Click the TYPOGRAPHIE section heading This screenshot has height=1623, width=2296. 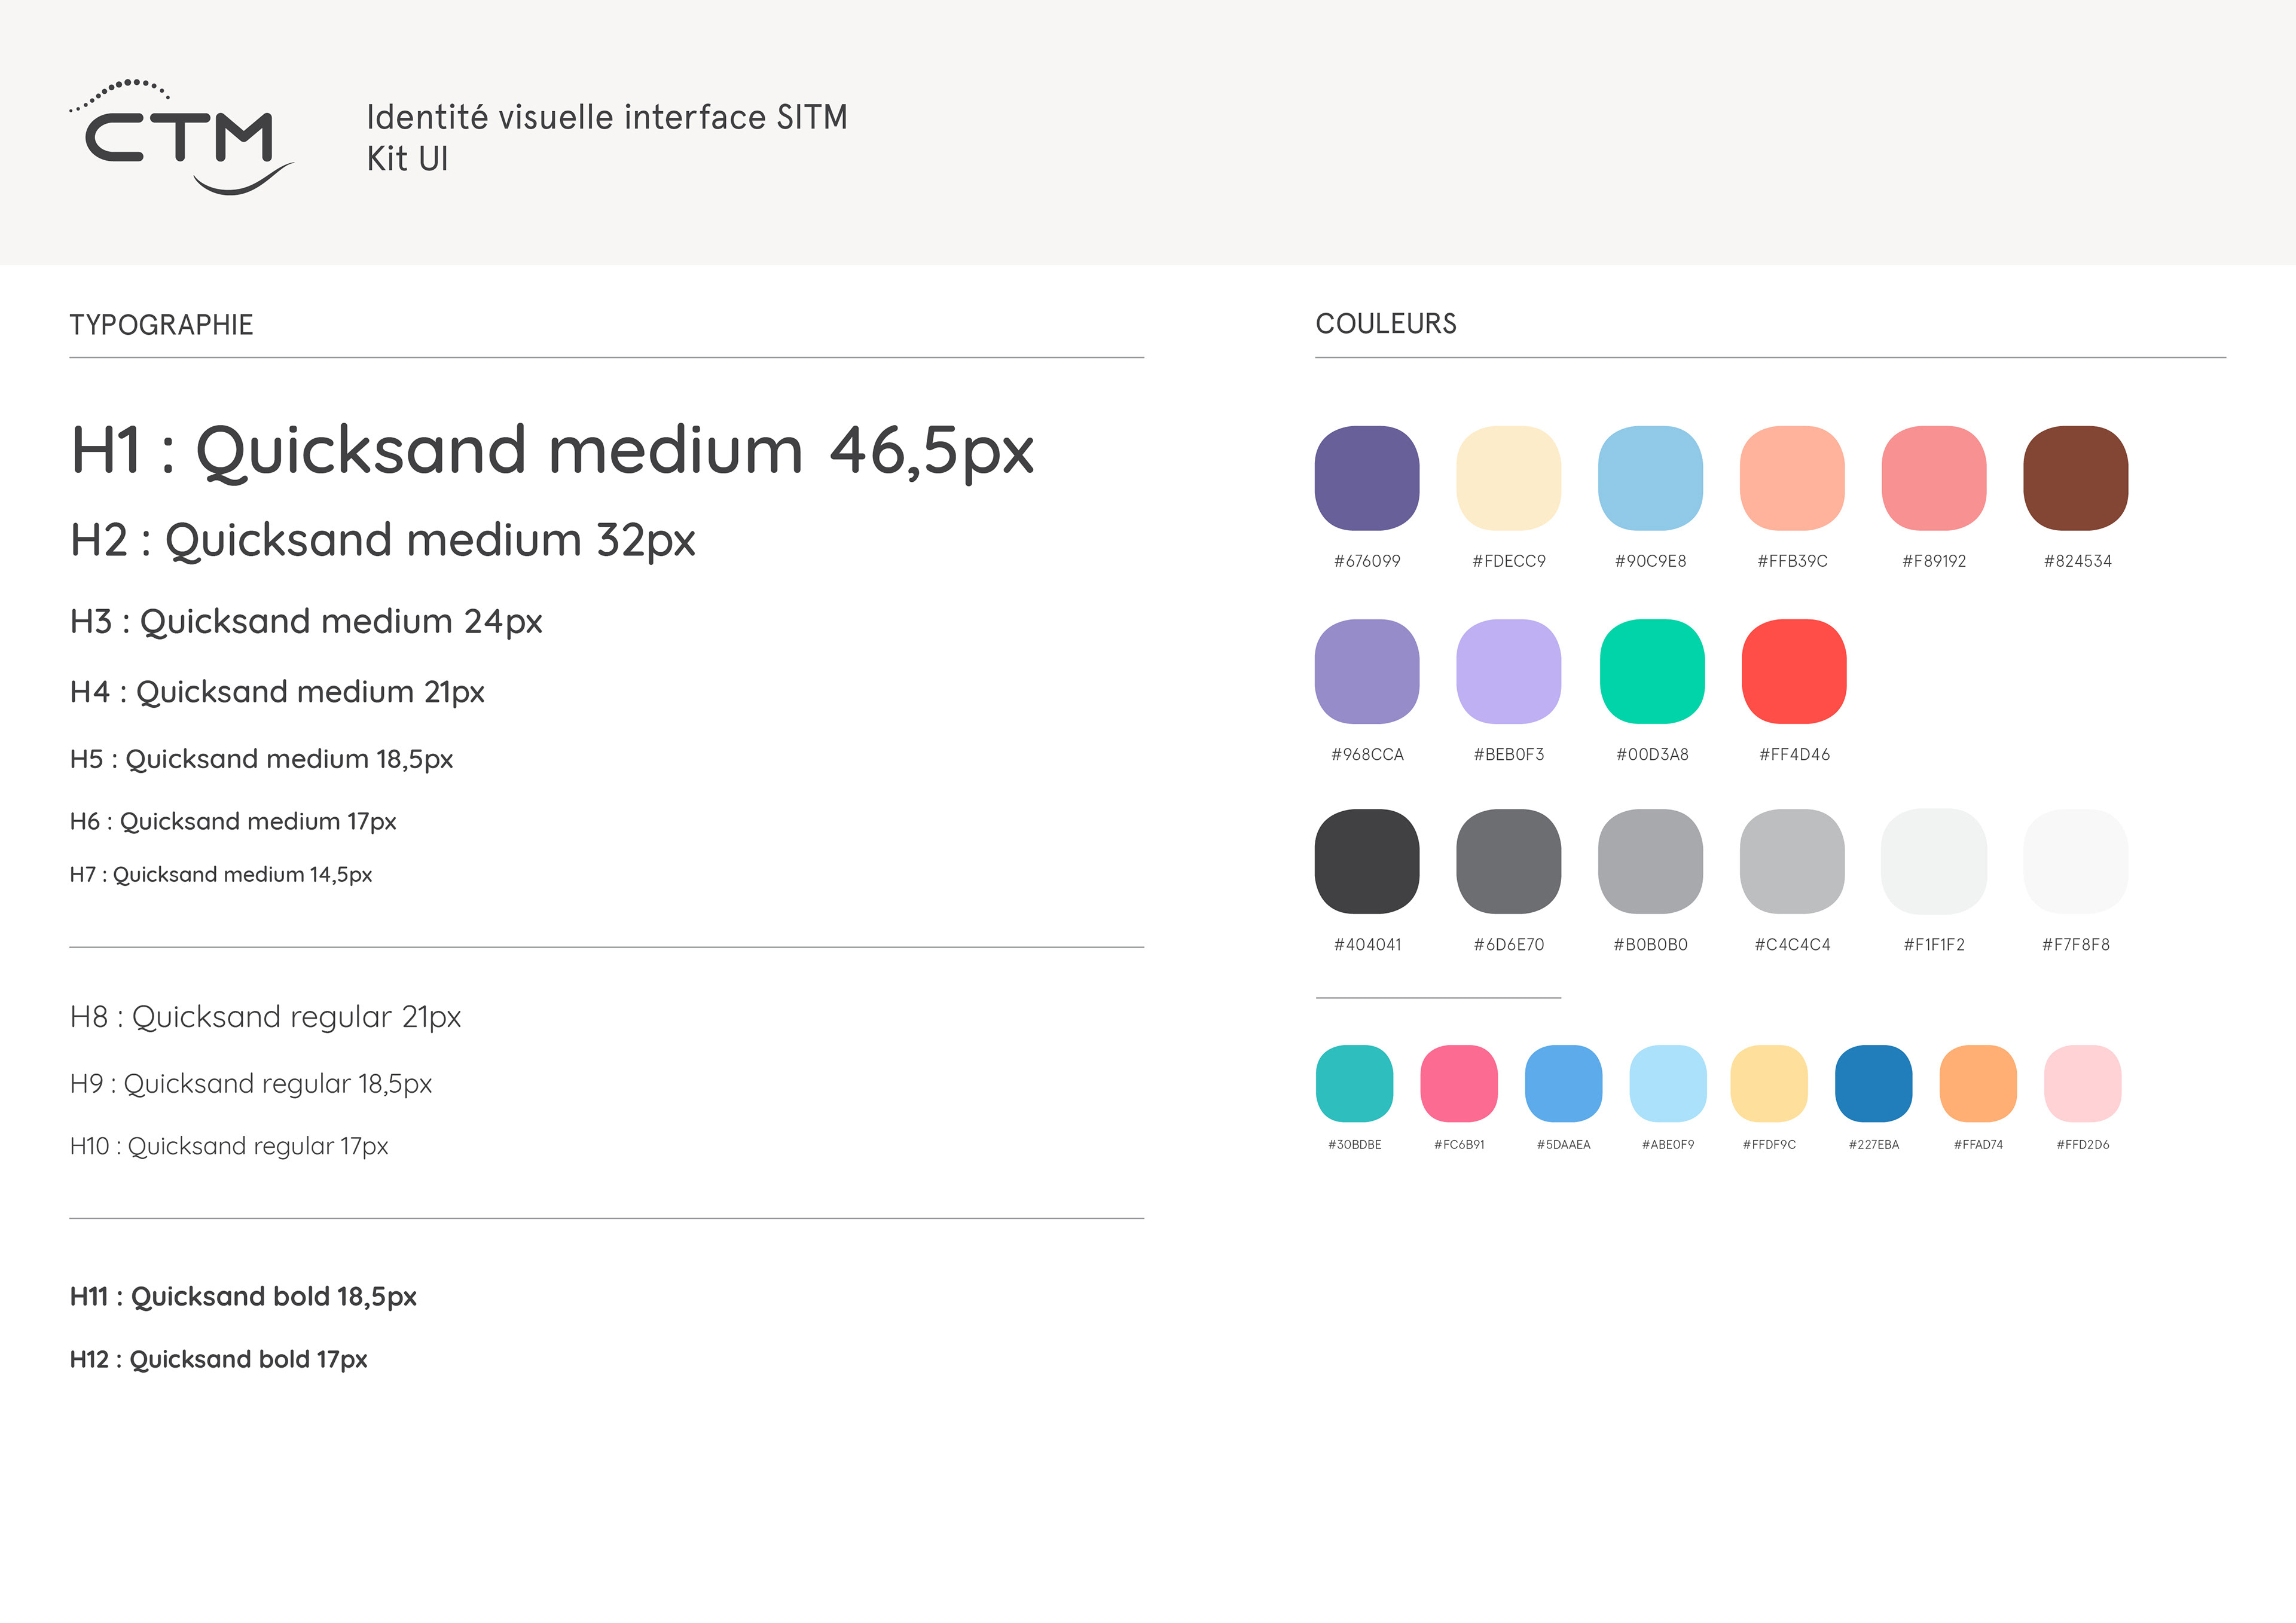tap(161, 325)
